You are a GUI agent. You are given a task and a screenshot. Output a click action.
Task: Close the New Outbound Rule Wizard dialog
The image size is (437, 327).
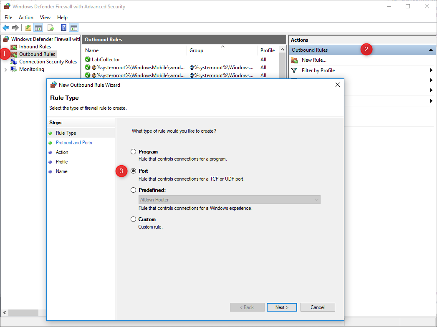pyautogui.click(x=338, y=85)
